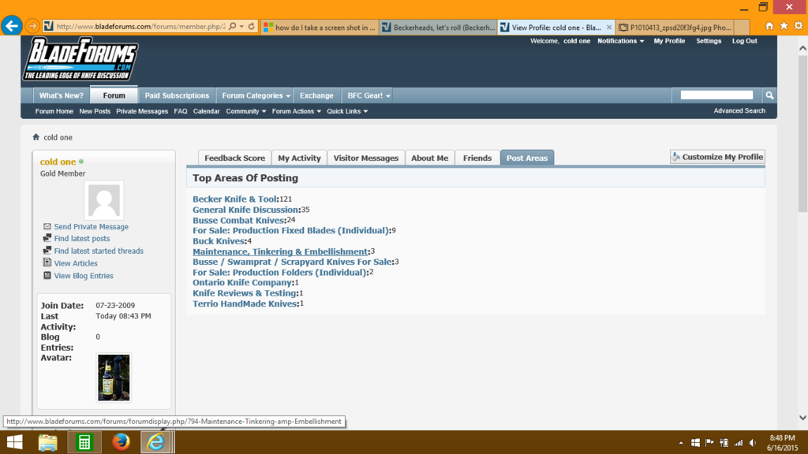Click the browser Forward arrow button
808x454 pixels.
coord(32,26)
